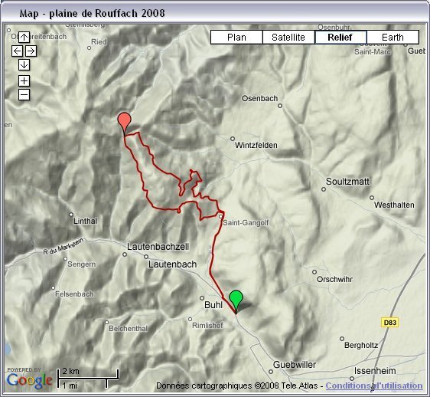
Task: Switch to Plan map view
Action: pos(236,37)
